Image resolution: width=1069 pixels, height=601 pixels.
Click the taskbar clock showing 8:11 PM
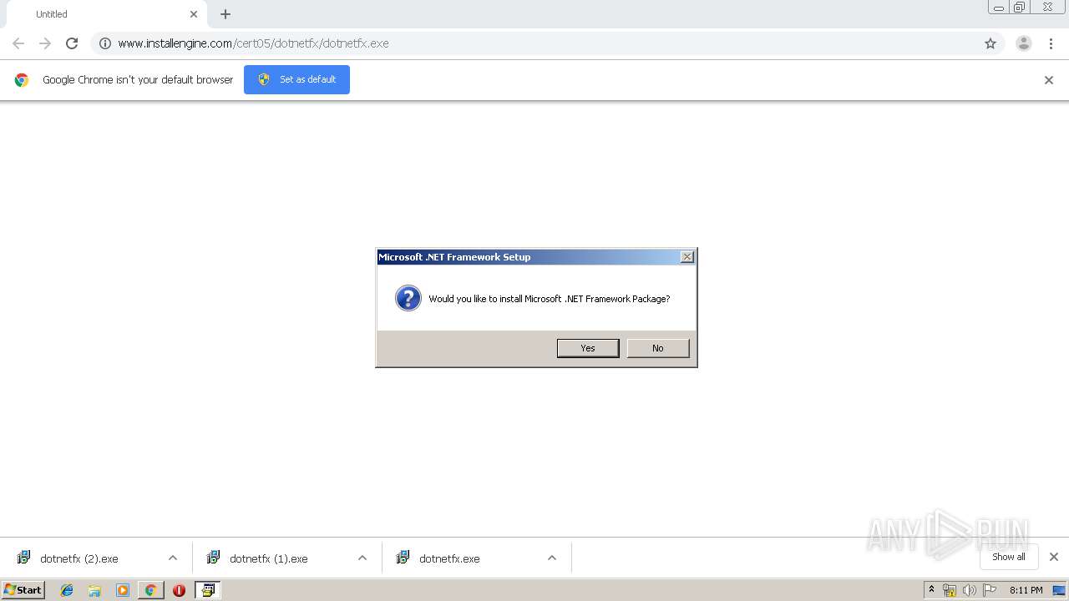(x=1026, y=590)
